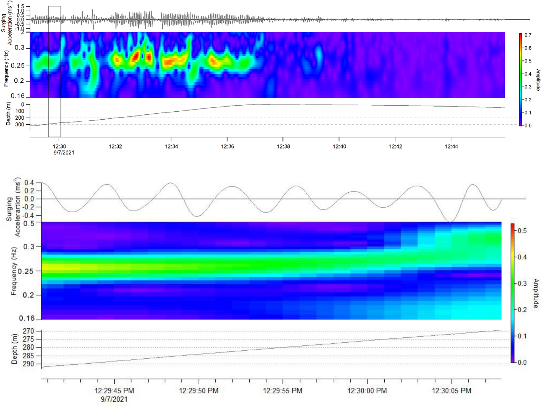Click the lower rainbow amplitude color bar
Screen dimensions: 542x407
pos(512,293)
